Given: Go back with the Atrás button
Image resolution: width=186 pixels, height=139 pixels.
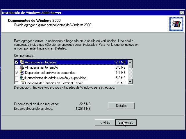Looking at the screenshot, I should point(105,122).
